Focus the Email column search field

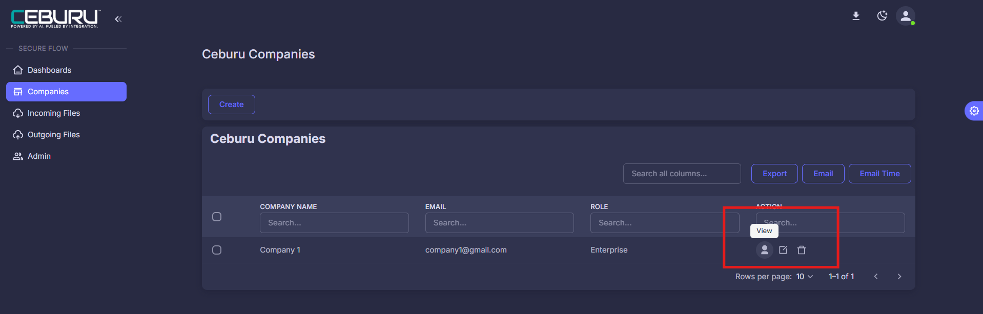click(499, 223)
